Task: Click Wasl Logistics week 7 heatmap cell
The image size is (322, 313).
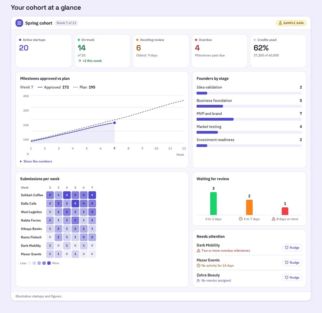Action: pos(92,212)
